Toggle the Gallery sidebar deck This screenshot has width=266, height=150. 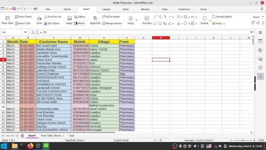[260, 59]
